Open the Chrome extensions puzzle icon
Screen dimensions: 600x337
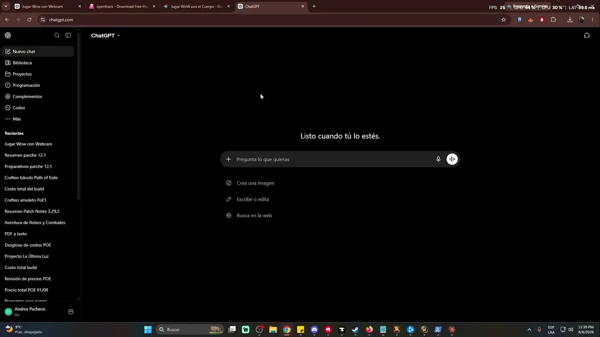pyautogui.click(x=553, y=20)
